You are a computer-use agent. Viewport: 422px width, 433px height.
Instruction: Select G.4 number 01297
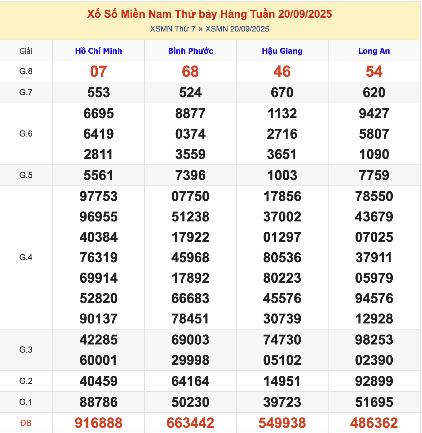point(282,237)
